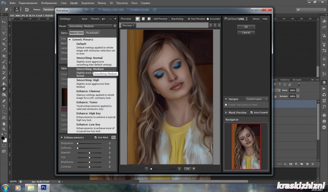The height and width of the screenshot is (192, 328).
Task: Select the Hand tool
Action: (x=4, y=124)
